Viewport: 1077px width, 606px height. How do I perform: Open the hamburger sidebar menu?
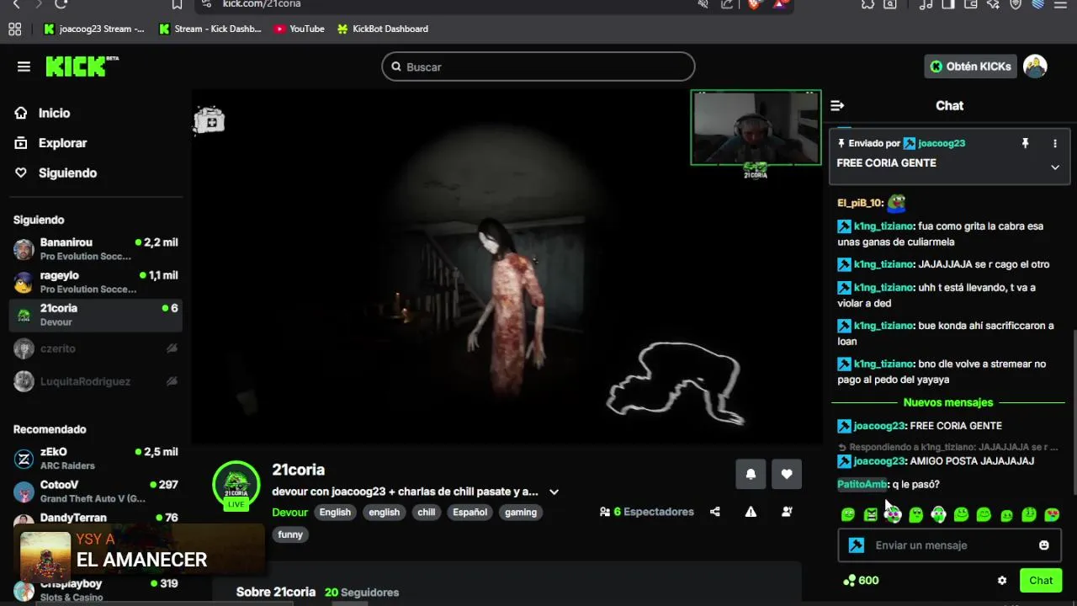[x=24, y=66]
